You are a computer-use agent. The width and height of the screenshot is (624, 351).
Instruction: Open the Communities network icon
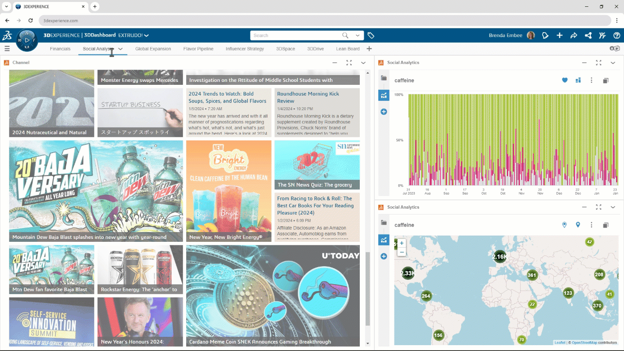point(588,36)
